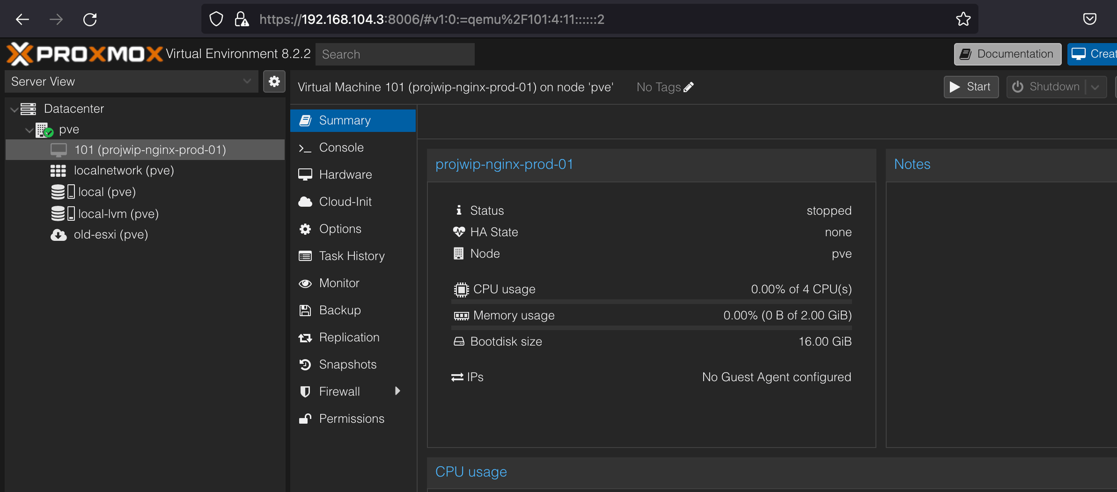Click the local-lvm storage disk icon
This screenshot has height=492, width=1117.
[63, 214]
